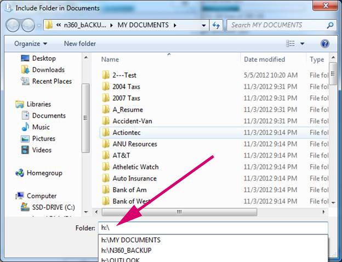The width and height of the screenshot is (342, 262).
Task: Select the Actiontec folder icon
Action: point(106,132)
